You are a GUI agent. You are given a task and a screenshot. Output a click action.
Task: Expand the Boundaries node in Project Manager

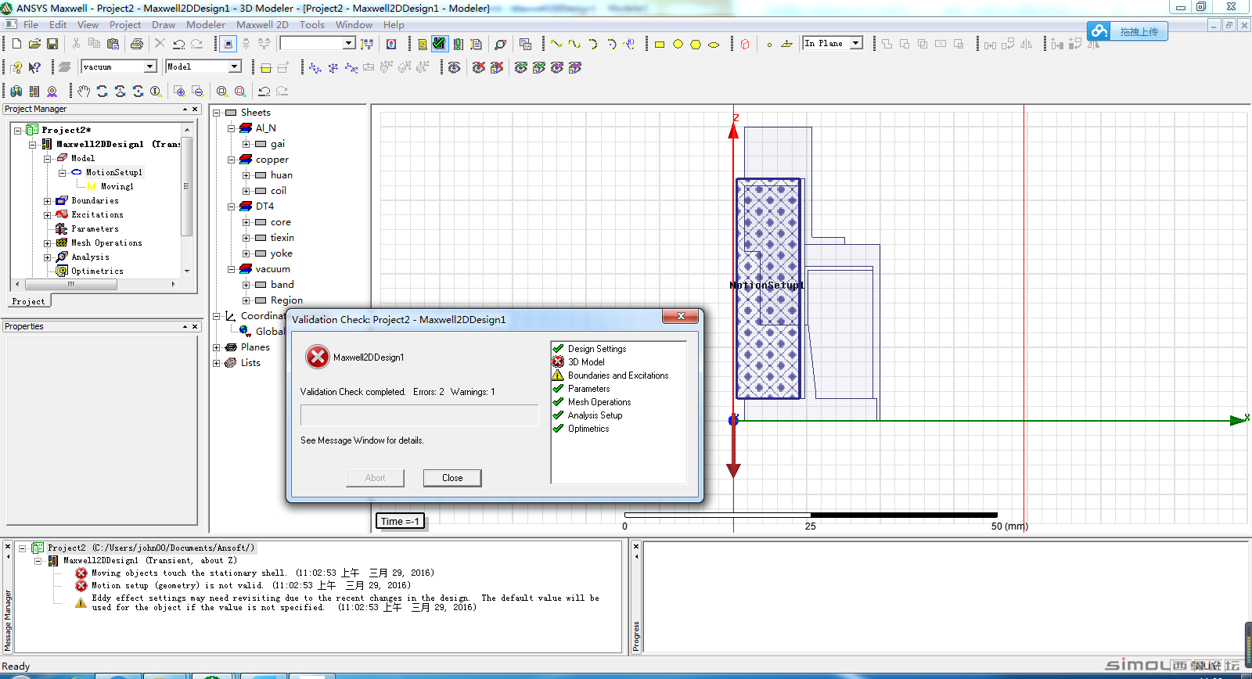47,201
